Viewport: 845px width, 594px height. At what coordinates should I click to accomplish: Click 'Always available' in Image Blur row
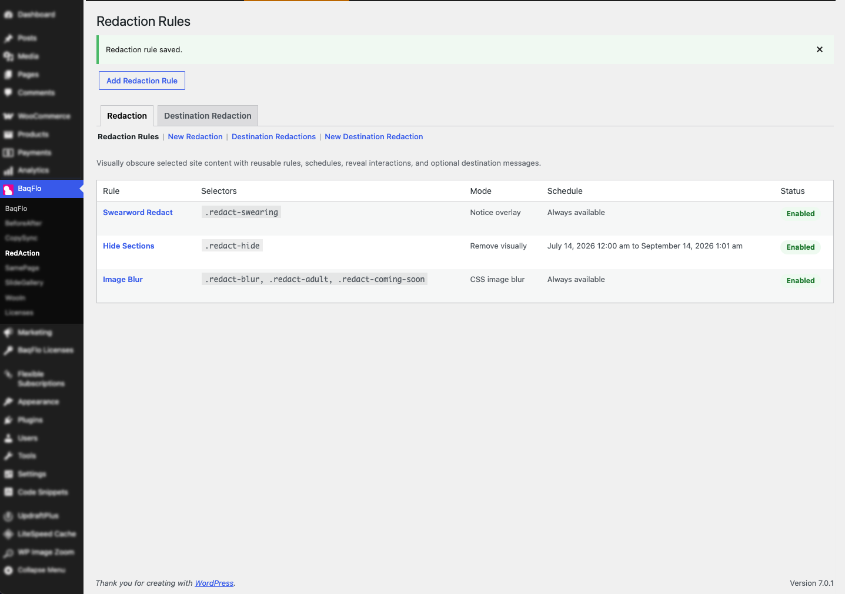(576, 279)
